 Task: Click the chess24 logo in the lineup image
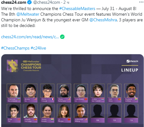132,61
